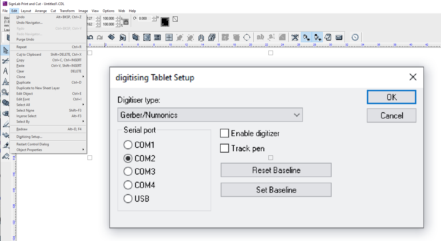Select the compass node-edit tool
The height and width of the screenshot is (241, 441).
(6, 71)
